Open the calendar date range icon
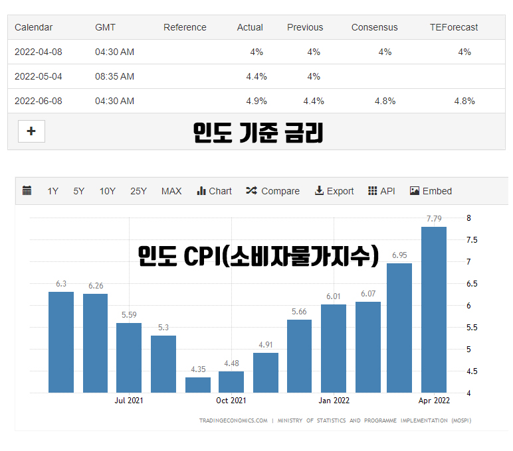 [27, 190]
